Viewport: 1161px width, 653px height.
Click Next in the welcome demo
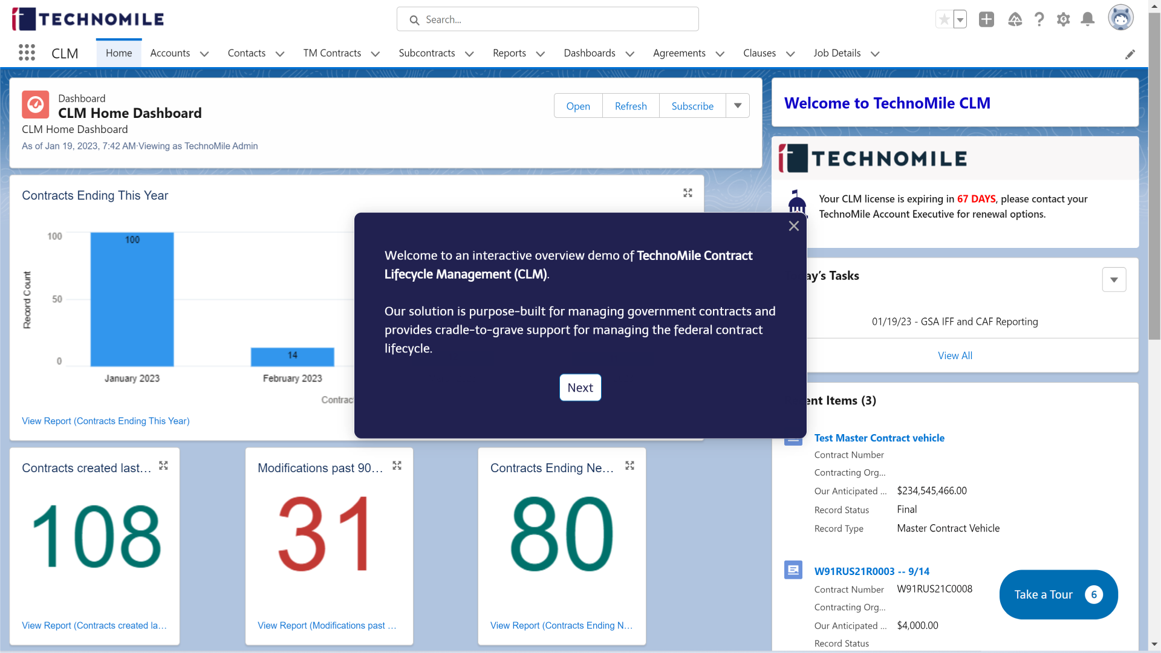point(580,388)
